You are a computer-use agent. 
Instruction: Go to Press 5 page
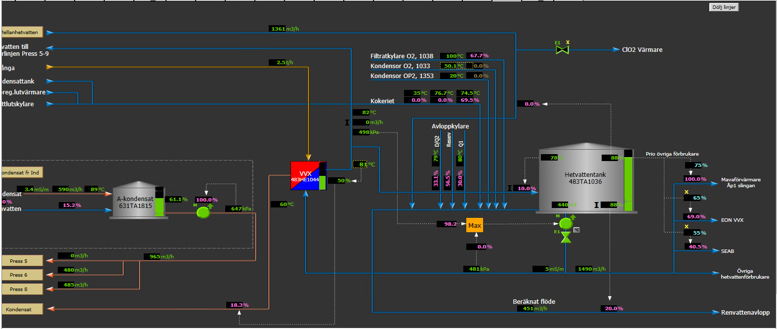click(22, 261)
